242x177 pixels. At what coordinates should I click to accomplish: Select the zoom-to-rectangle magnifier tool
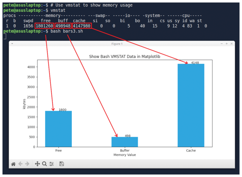44,164
